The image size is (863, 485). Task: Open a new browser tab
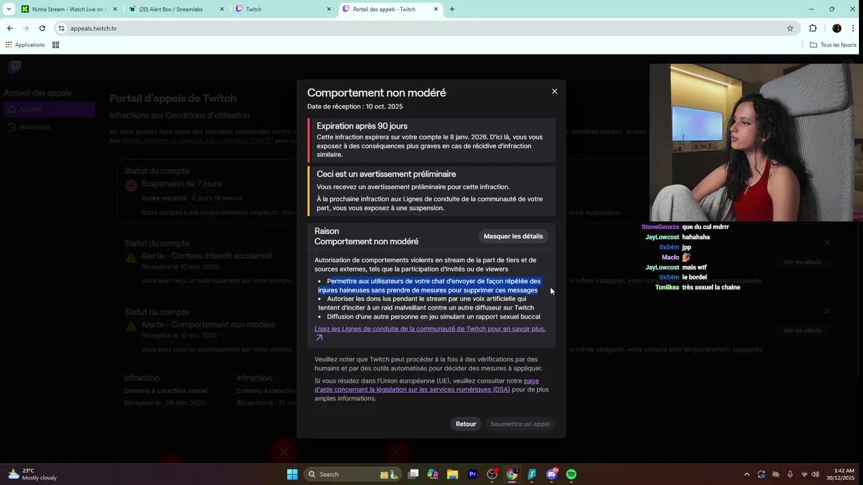[x=452, y=9]
